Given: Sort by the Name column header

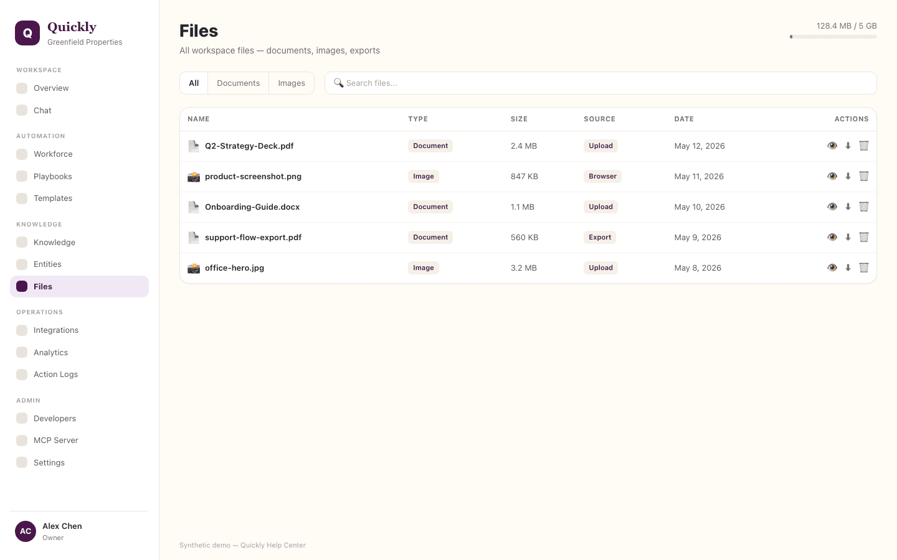Looking at the screenshot, I should (199, 119).
